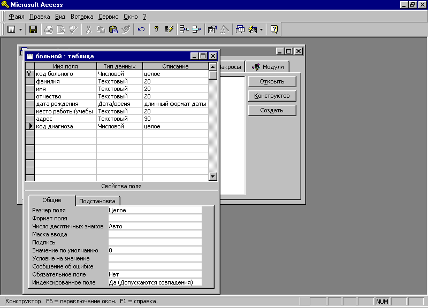Click the Build wand toolbar icon
The height and width of the screenshot is (308, 428).
[x=225, y=29]
